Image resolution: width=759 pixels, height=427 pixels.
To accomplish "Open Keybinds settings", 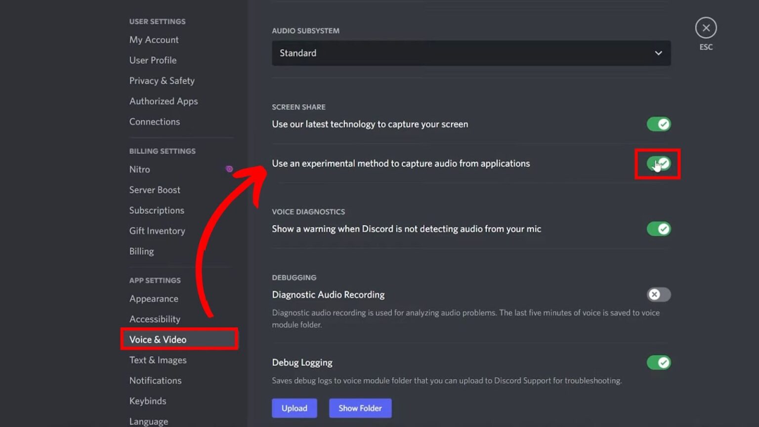I will point(147,401).
